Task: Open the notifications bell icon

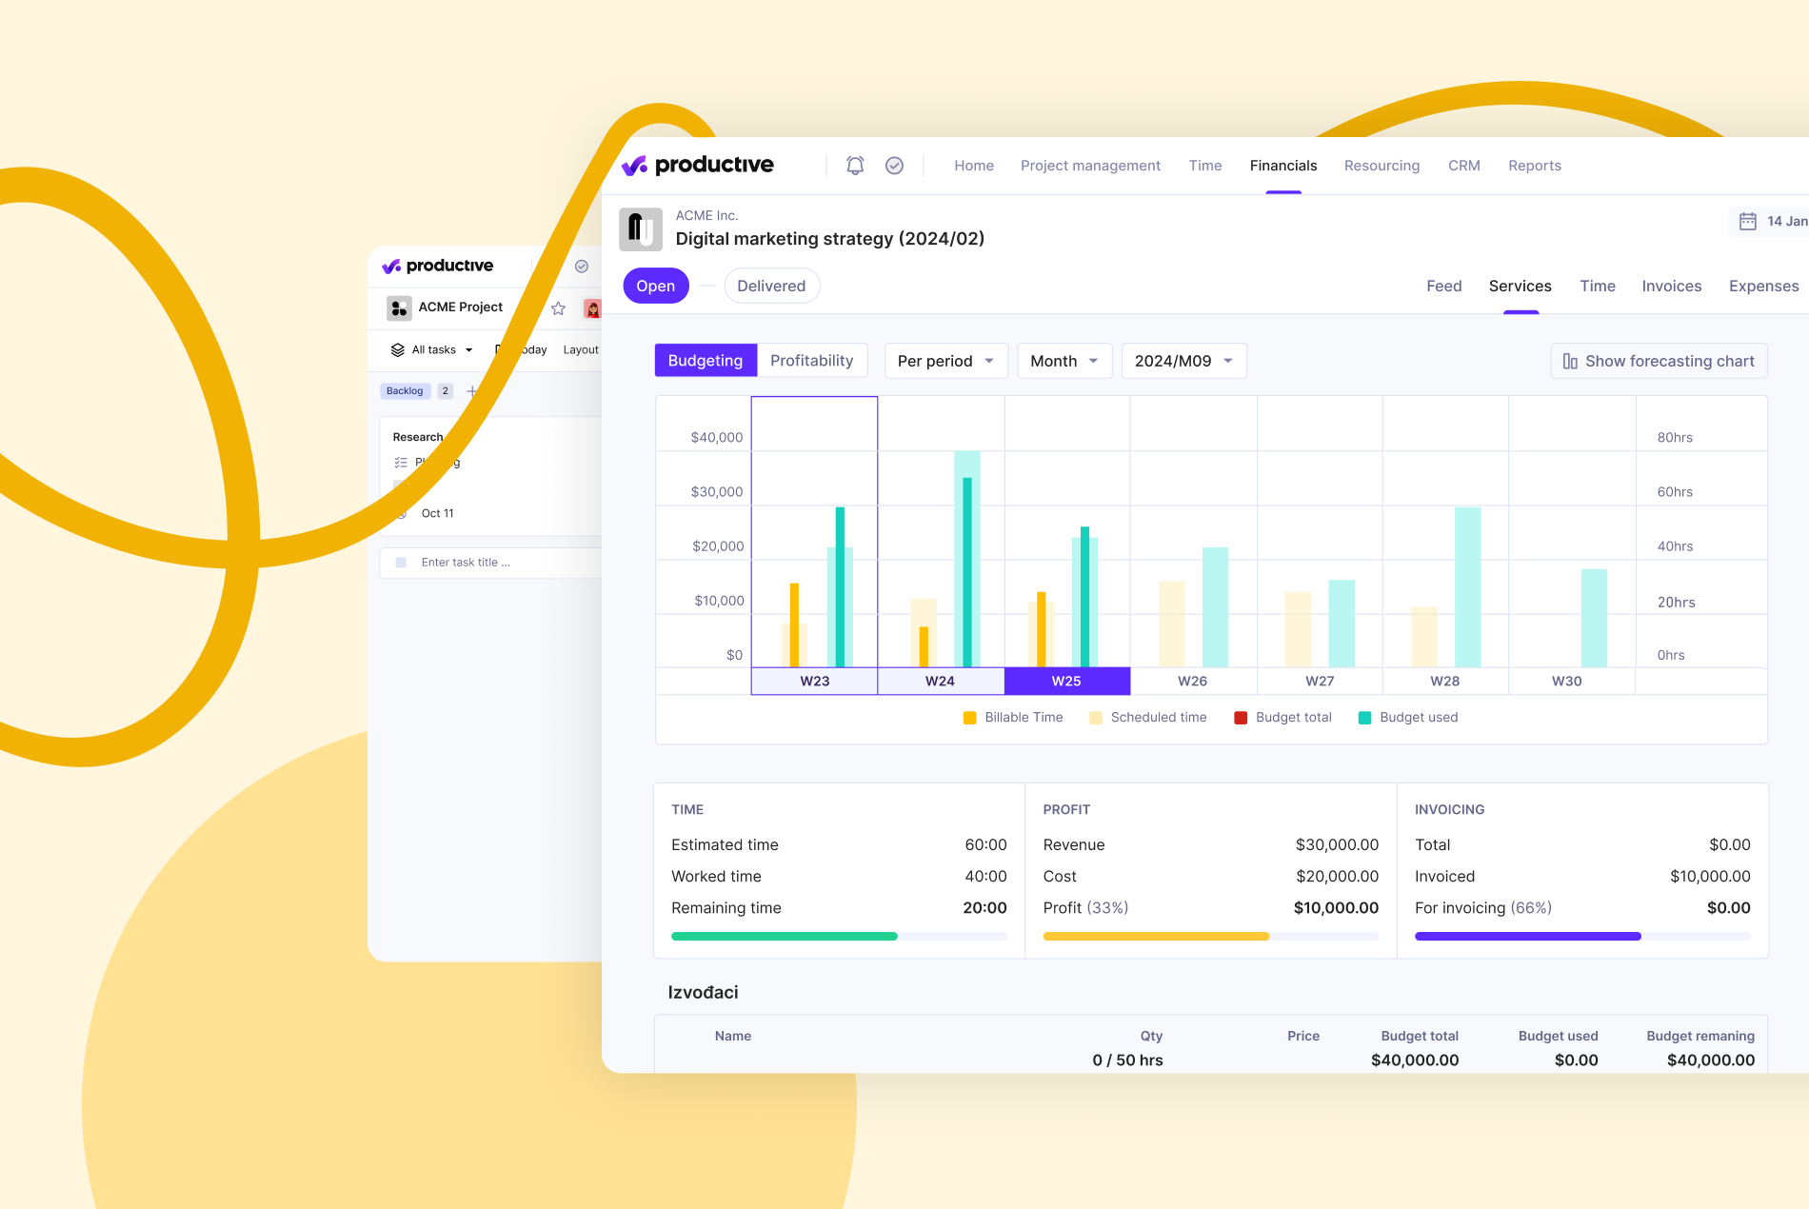Action: 854,165
